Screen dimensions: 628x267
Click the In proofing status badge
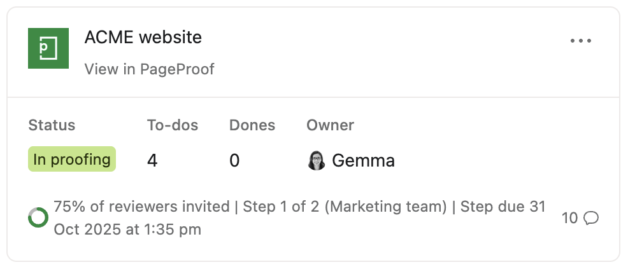(x=72, y=160)
